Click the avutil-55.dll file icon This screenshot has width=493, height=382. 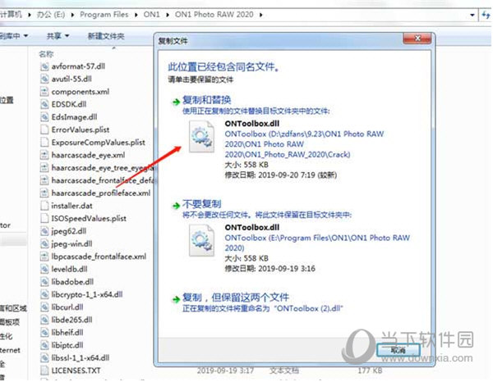pos(44,79)
